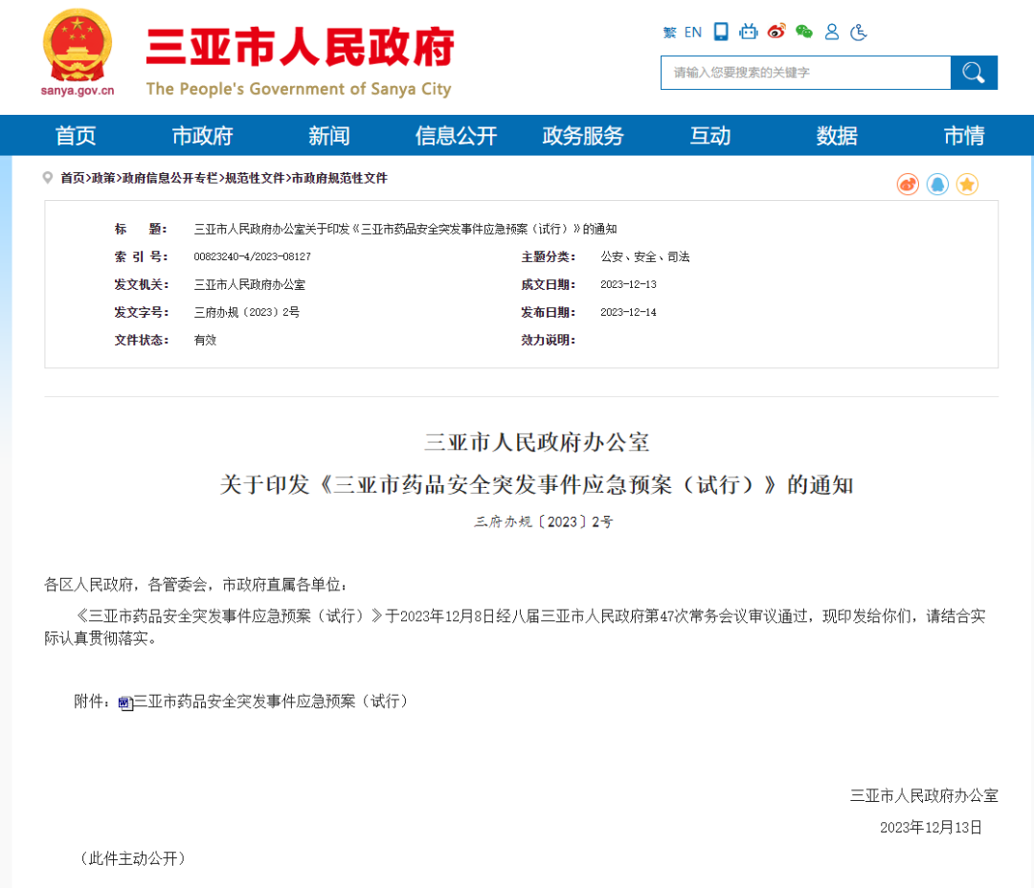Select the 首页 navigation item
Viewport: 1034px width, 888px height.
pyautogui.click(x=76, y=136)
